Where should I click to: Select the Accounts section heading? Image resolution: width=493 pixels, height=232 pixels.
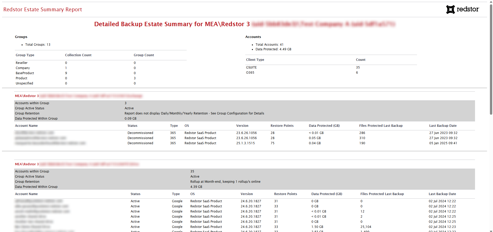[253, 37]
